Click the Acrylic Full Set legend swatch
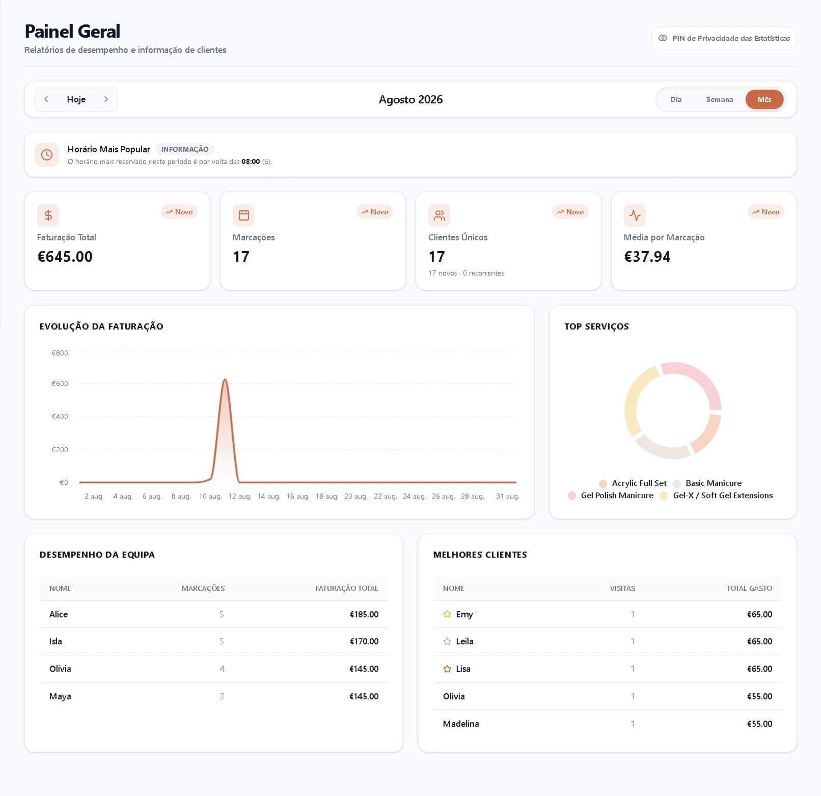 (x=603, y=484)
